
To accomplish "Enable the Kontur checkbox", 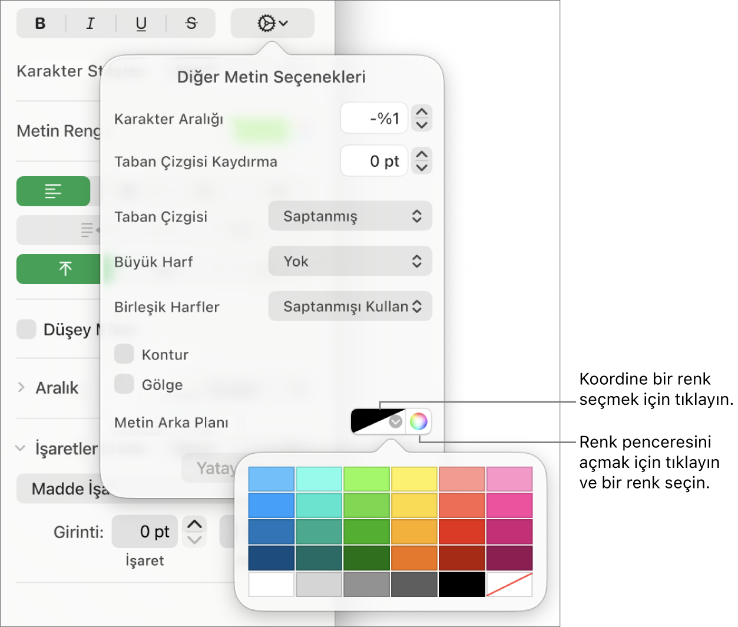I will (124, 354).
